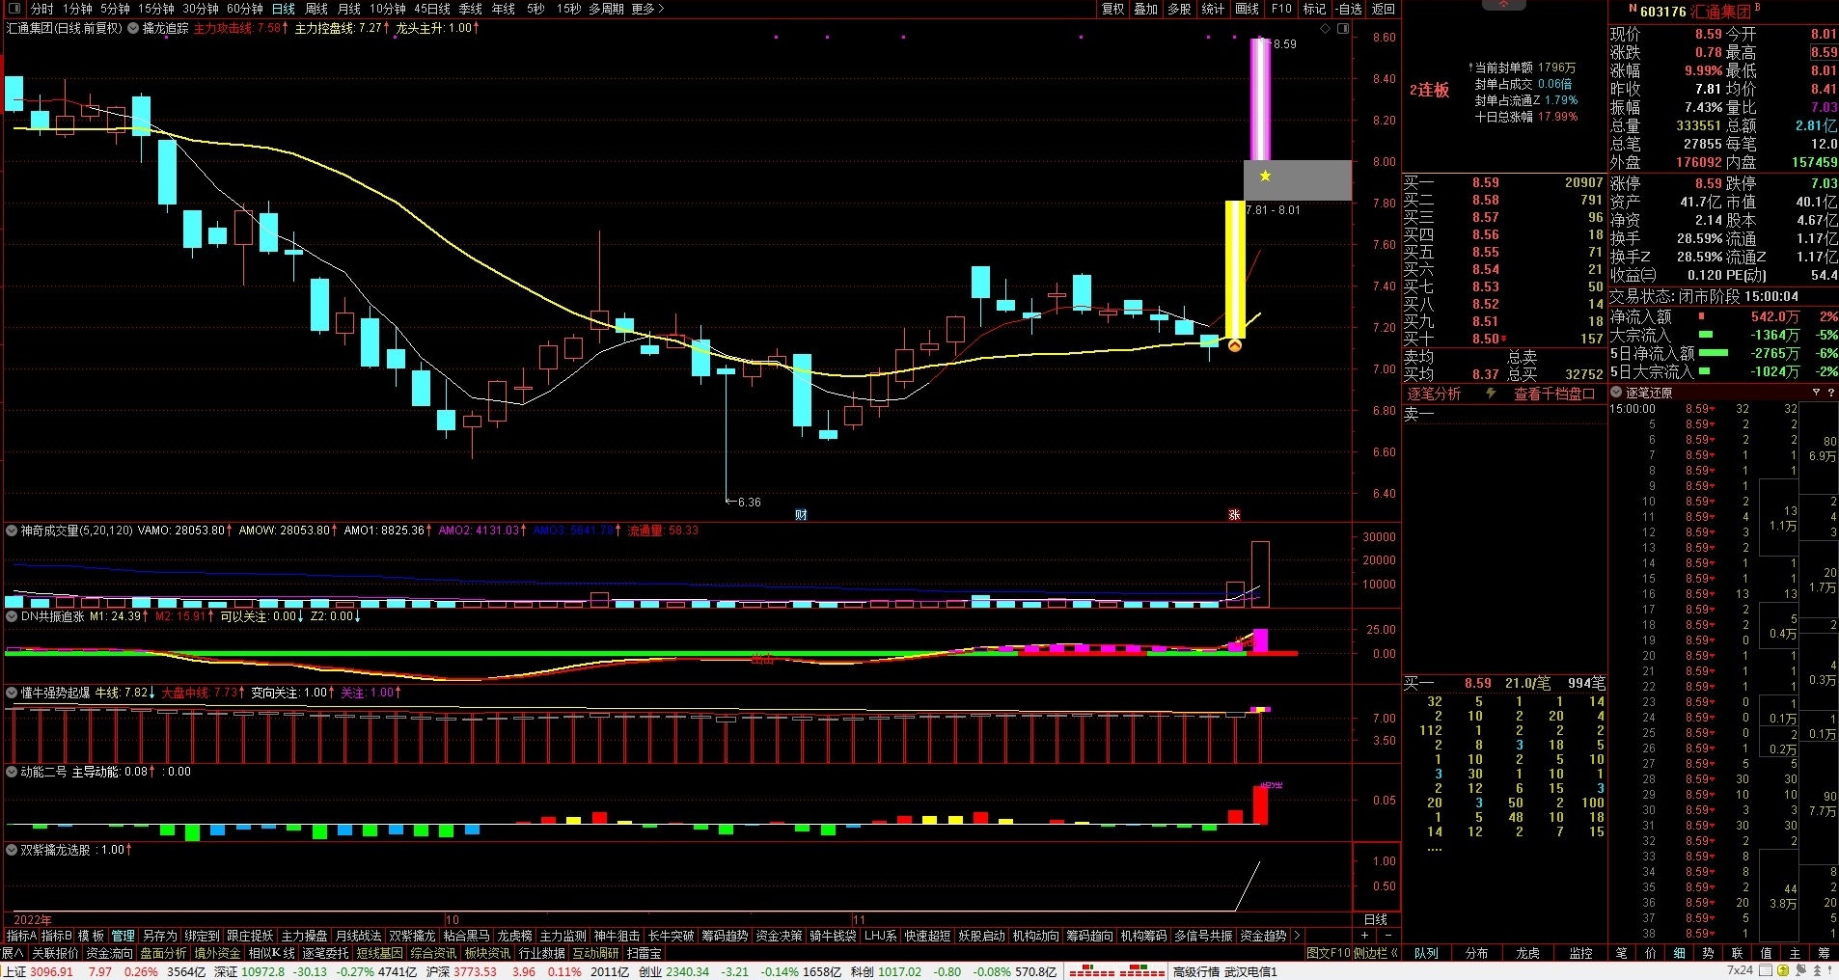Screen dimensions: 1839x980
Task: Collapse top panel with red double-chevron
Action: click(x=1503, y=5)
